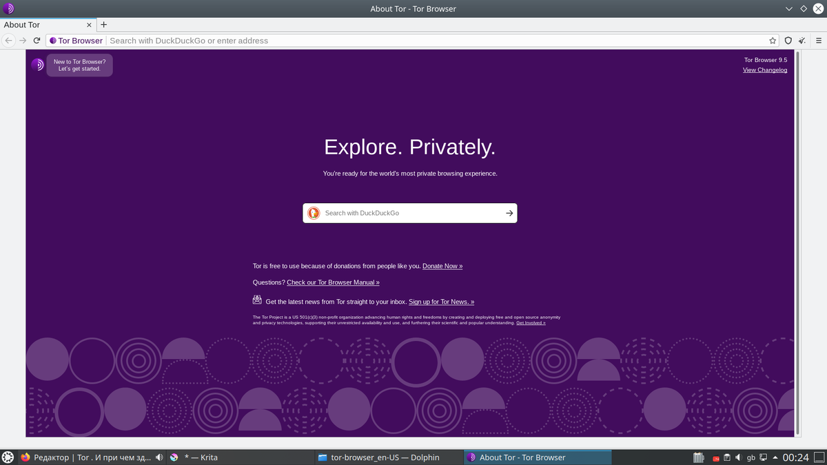This screenshot has width=827, height=465.
Task: Click the audio indicator on Firefox task
Action: click(x=159, y=457)
